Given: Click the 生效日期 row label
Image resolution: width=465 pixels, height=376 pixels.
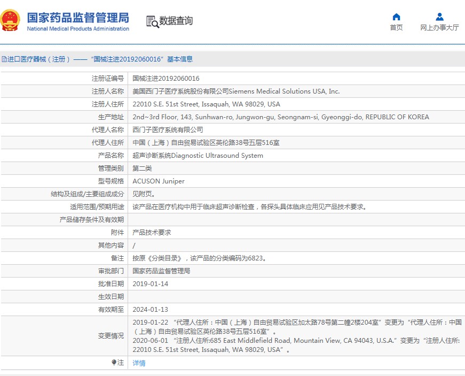Looking at the screenshot, I should tap(111, 297).
